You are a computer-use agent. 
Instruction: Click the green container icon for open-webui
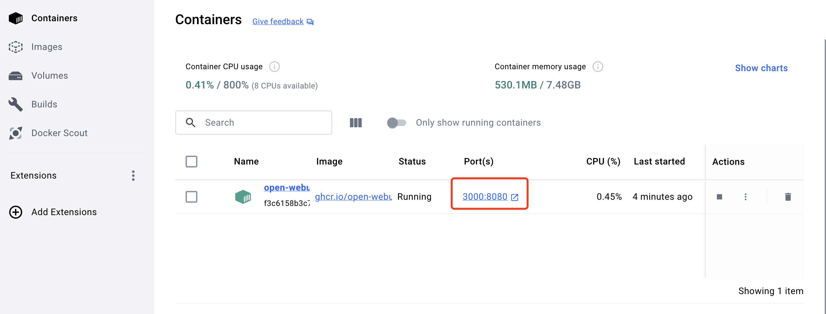[243, 197]
